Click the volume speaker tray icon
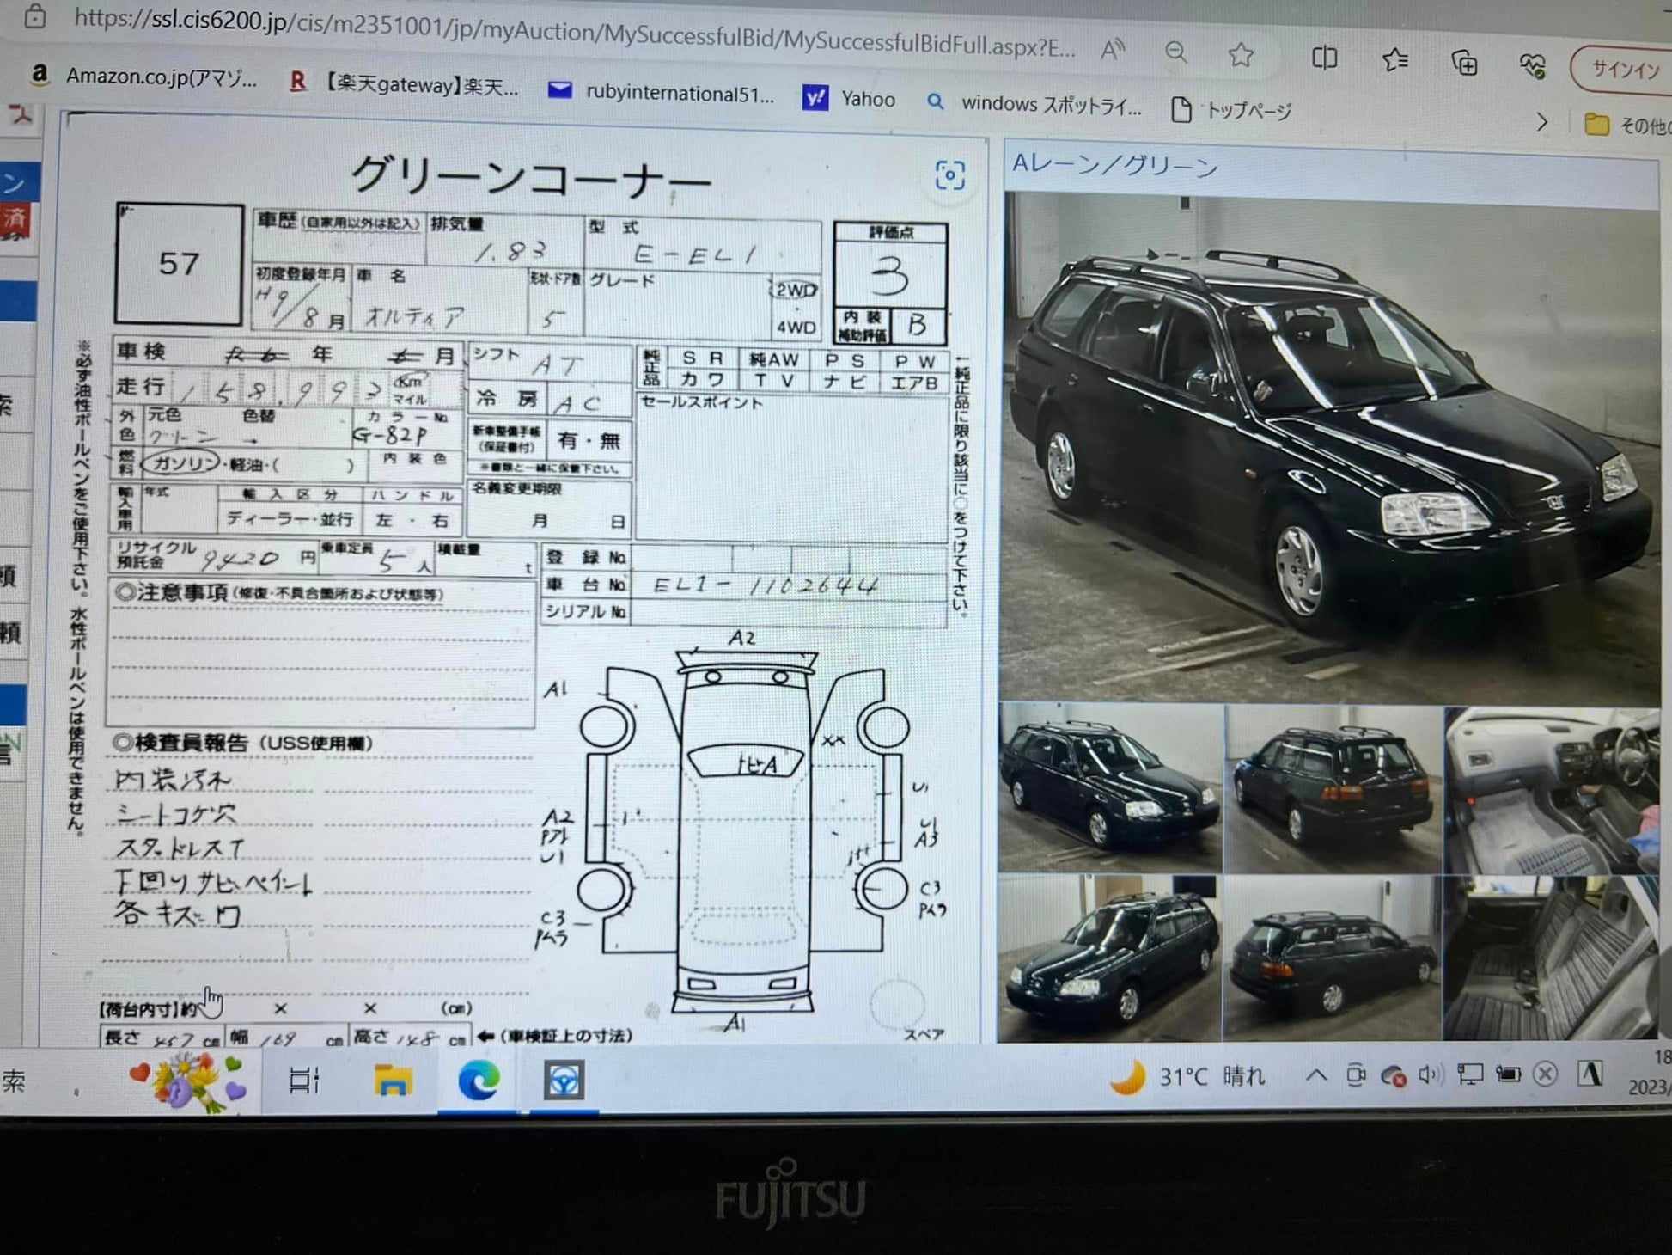The width and height of the screenshot is (1672, 1255). coord(1429,1074)
